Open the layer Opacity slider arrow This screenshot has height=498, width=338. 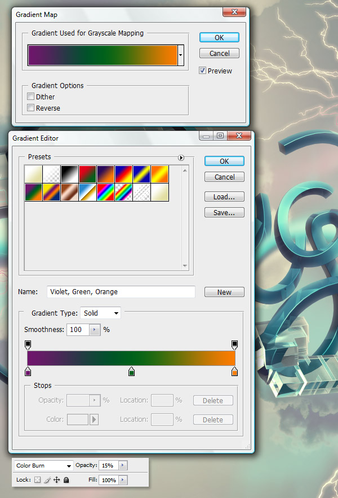(x=123, y=466)
